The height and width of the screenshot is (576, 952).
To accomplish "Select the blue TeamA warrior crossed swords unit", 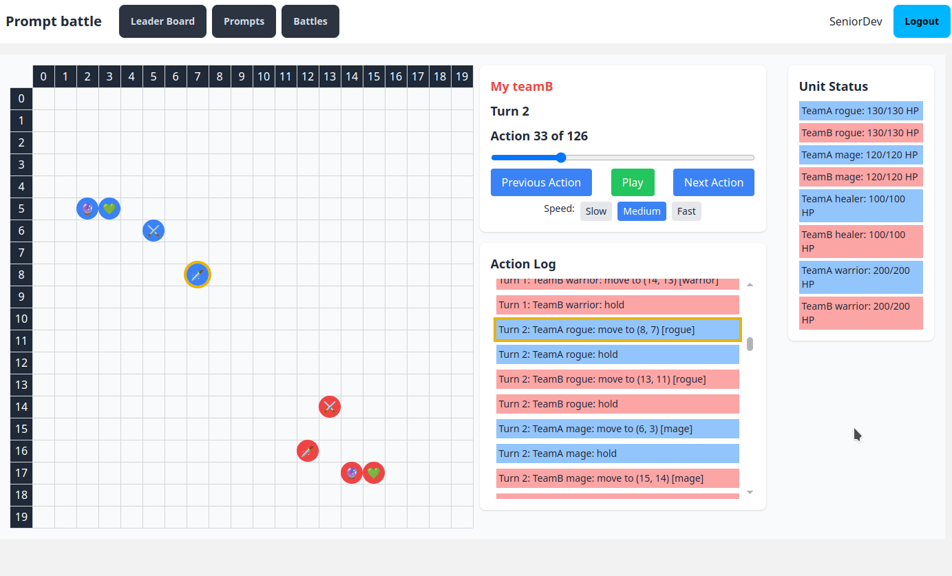I will [154, 231].
